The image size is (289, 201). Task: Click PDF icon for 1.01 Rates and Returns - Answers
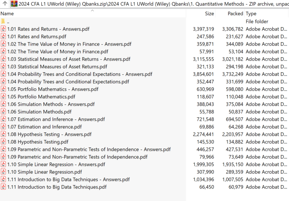pyautogui.click(x=3, y=29)
